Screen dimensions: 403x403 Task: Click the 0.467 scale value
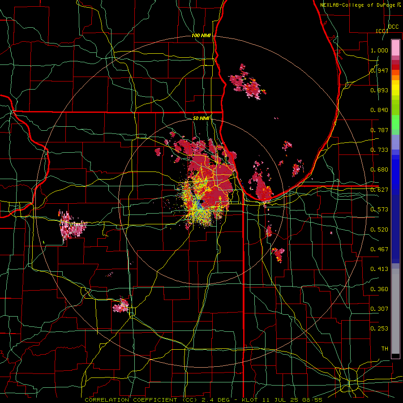pyautogui.click(x=379, y=249)
